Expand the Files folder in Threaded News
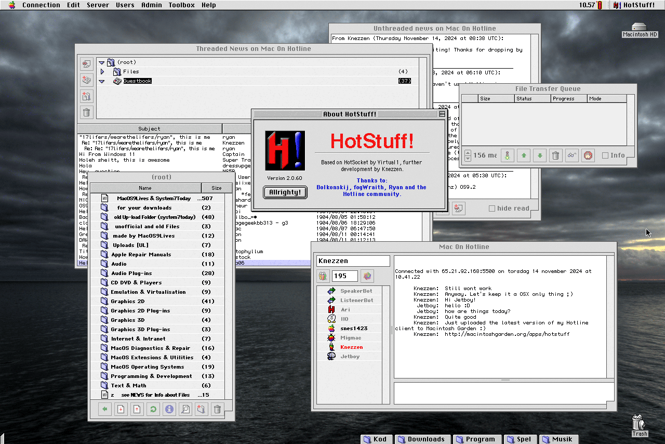This screenshot has height=444, width=665. 102,72
